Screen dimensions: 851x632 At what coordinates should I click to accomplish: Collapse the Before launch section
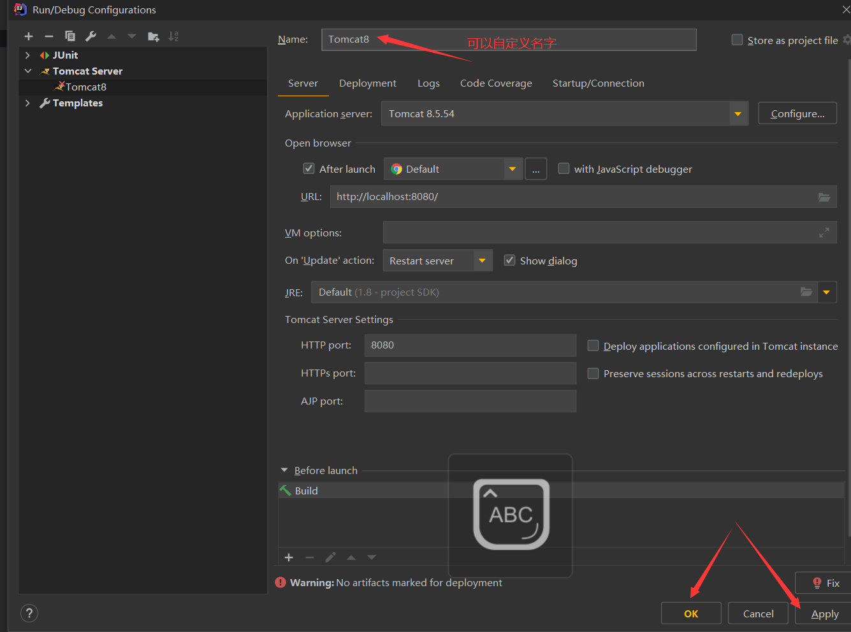coord(284,470)
